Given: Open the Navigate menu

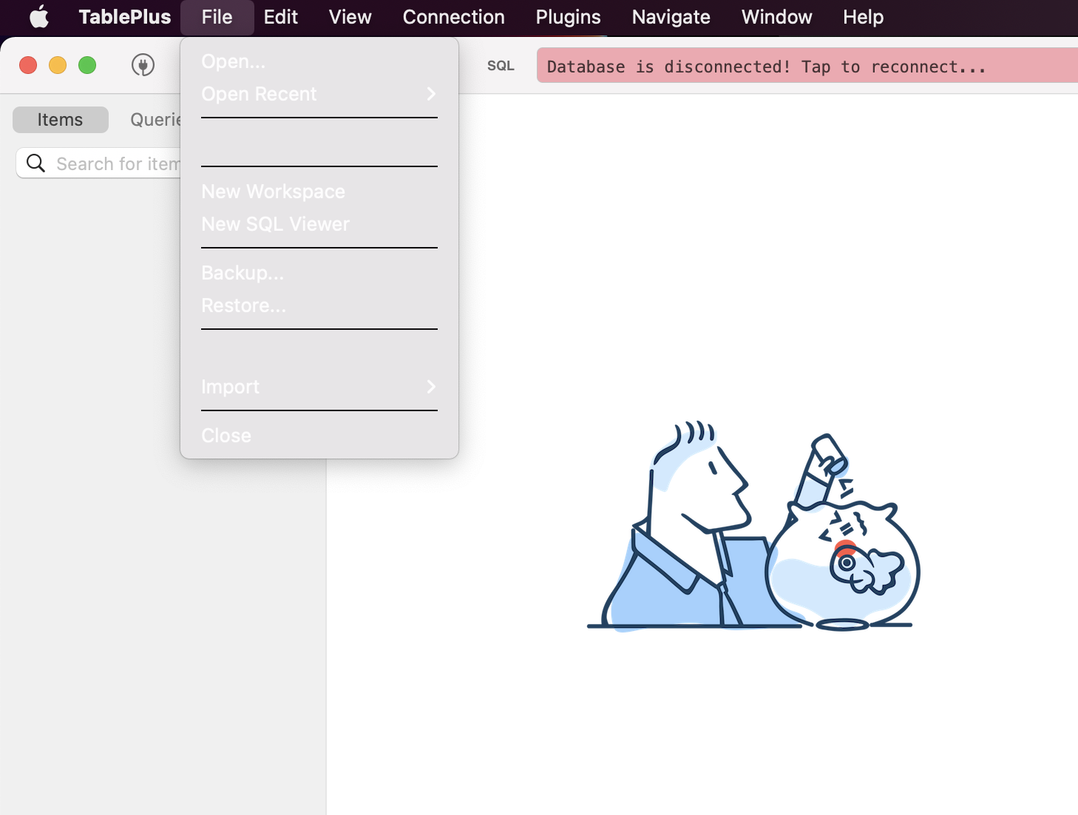Looking at the screenshot, I should click(671, 17).
